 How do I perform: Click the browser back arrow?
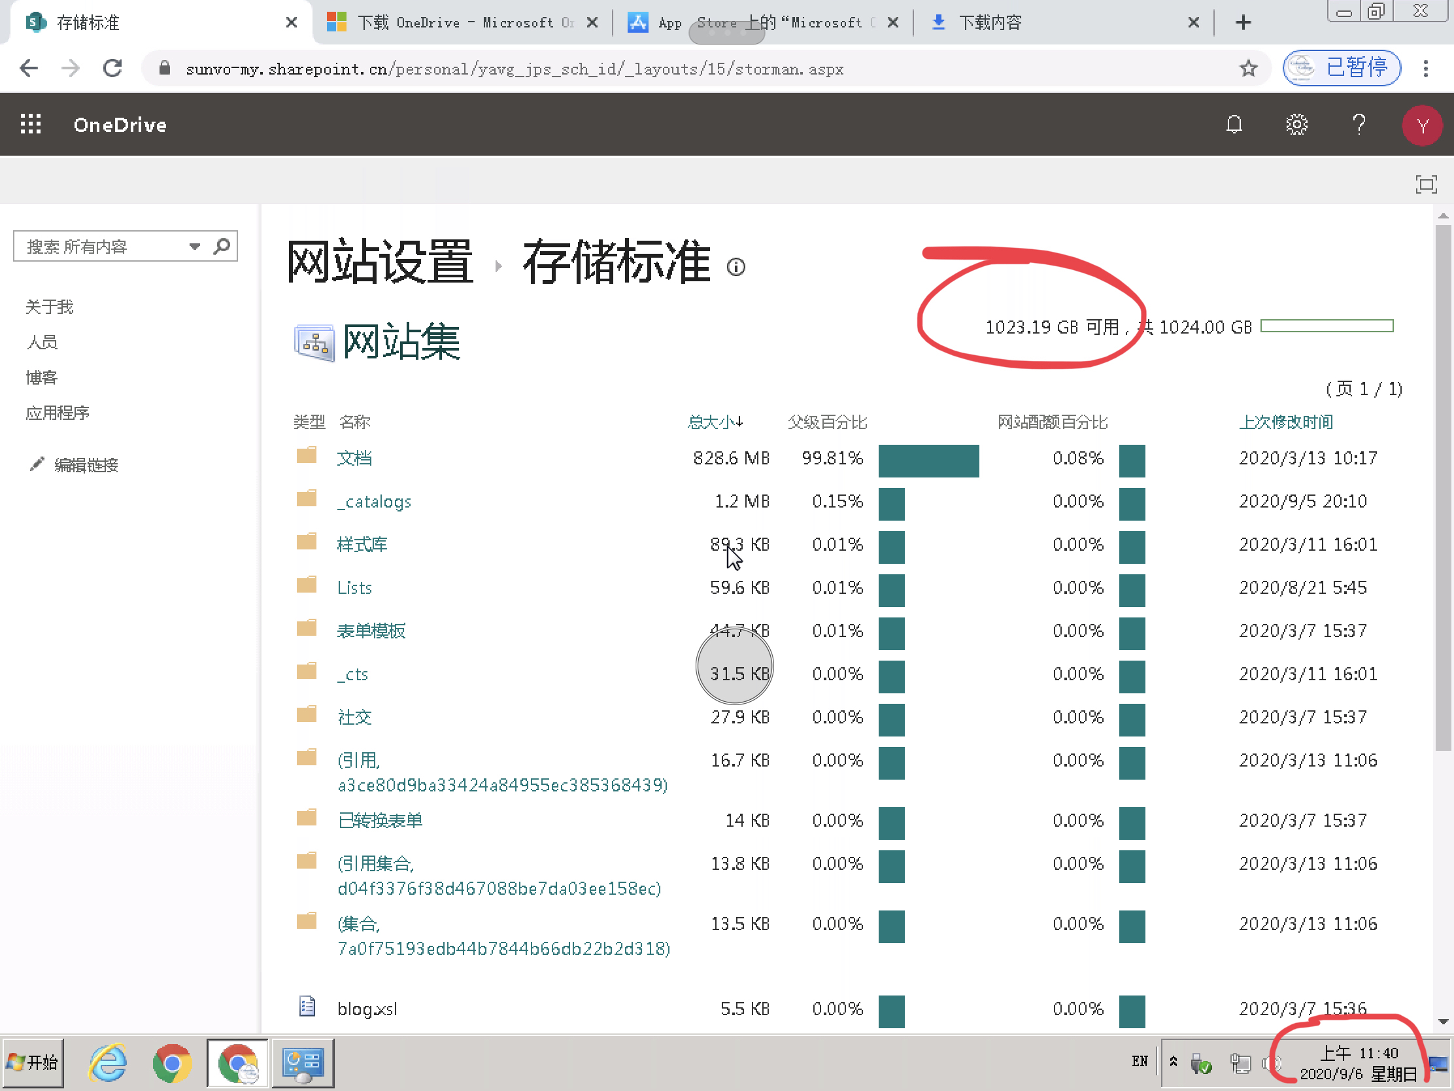[29, 69]
